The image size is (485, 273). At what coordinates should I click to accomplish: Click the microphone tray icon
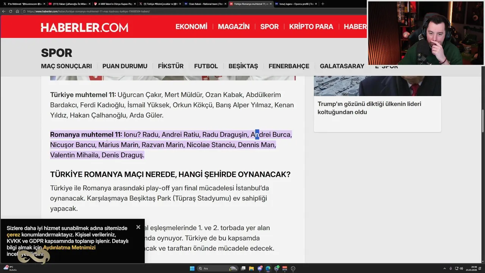451,268
